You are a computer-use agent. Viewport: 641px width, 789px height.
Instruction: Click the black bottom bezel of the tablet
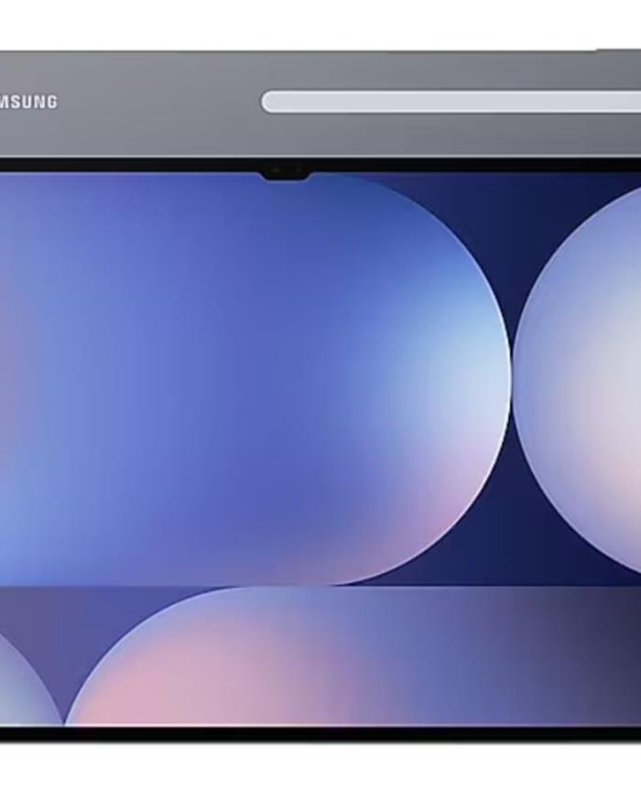pos(320,733)
